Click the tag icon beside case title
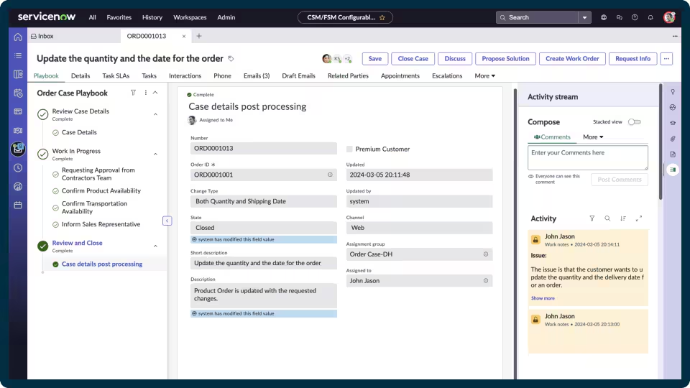 [x=231, y=58]
